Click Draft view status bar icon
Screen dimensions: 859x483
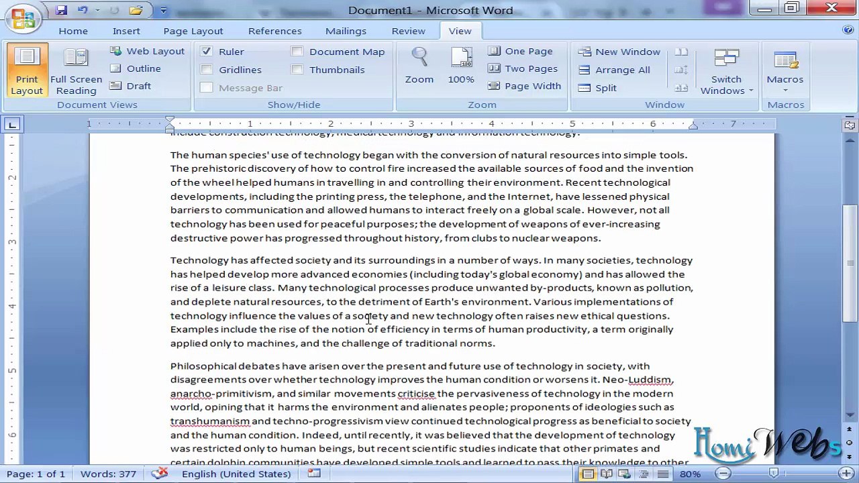662,474
